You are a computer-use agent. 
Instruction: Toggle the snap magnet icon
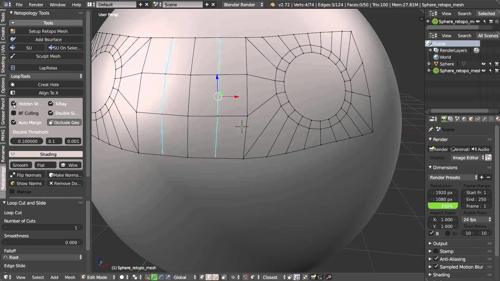click(245, 277)
